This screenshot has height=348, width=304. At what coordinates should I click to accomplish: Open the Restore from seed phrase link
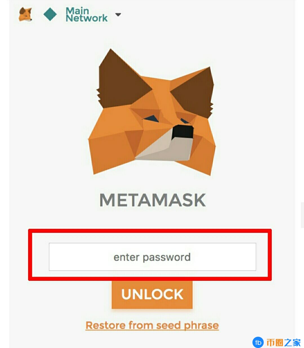152,325
